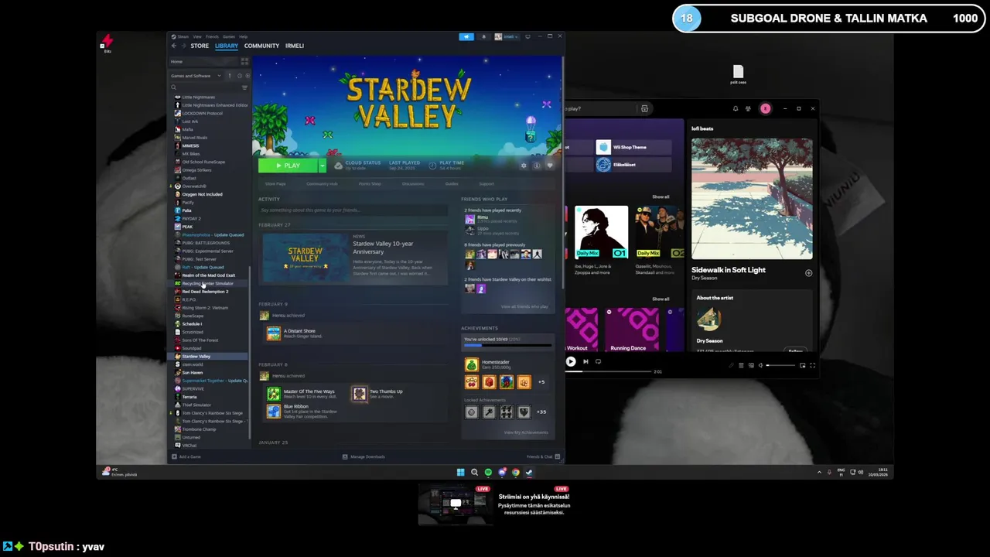Select Terraria in Steam library list

(x=189, y=397)
